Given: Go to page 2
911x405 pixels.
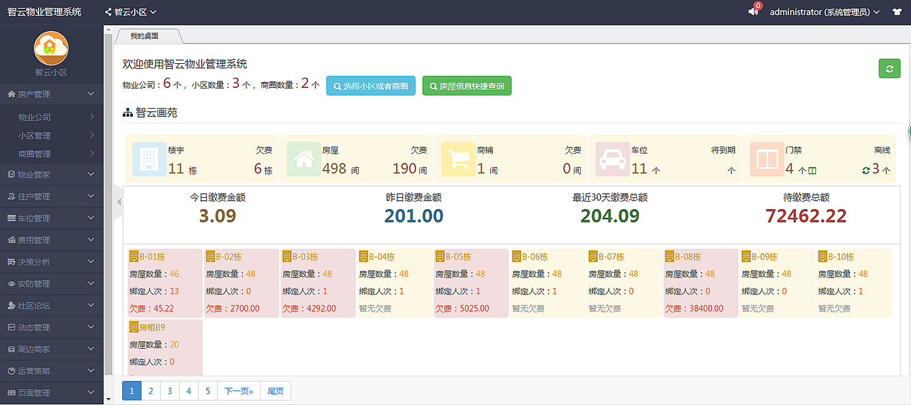Looking at the screenshot, I should [151, 391].
